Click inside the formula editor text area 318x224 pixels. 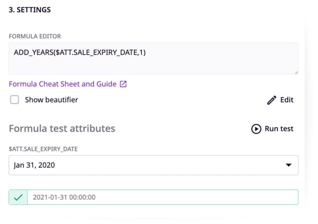pyautogui.click(x=153, y=58)
